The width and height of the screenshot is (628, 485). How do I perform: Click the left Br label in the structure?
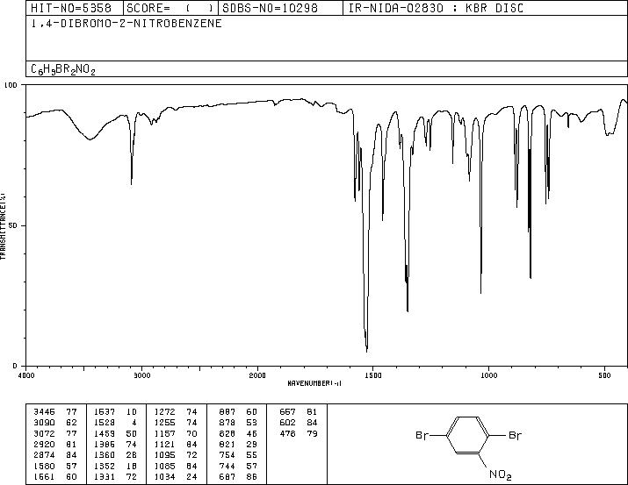click(x=422, y=435)
